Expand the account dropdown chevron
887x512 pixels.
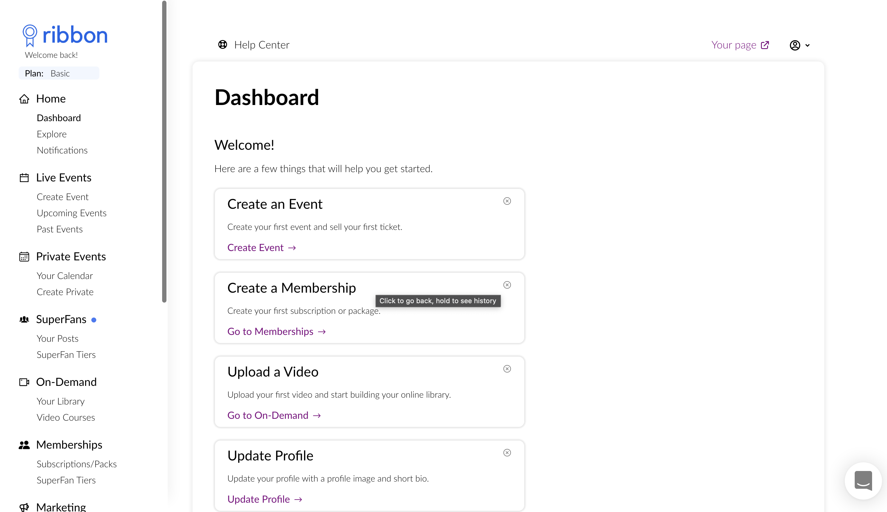click(x=807, y=45)
